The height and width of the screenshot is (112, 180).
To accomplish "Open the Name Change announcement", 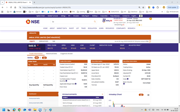I will tap(67, 103).
